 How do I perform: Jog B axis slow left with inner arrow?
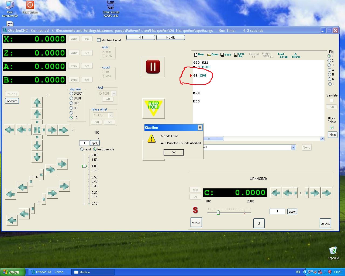coord(24,214)
